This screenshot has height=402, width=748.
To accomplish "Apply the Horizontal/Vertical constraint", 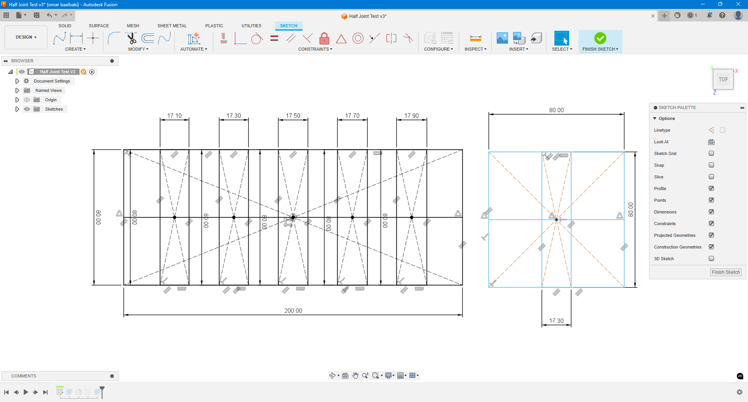I will (224, 38).
